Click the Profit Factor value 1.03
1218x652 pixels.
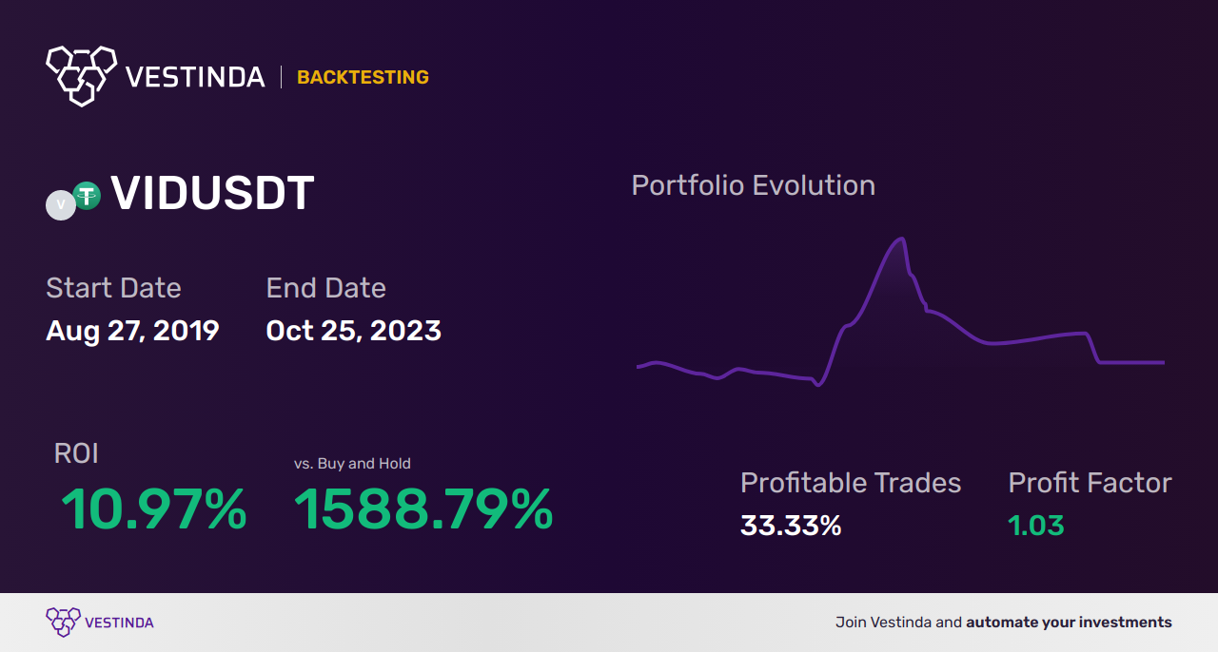1036,526
